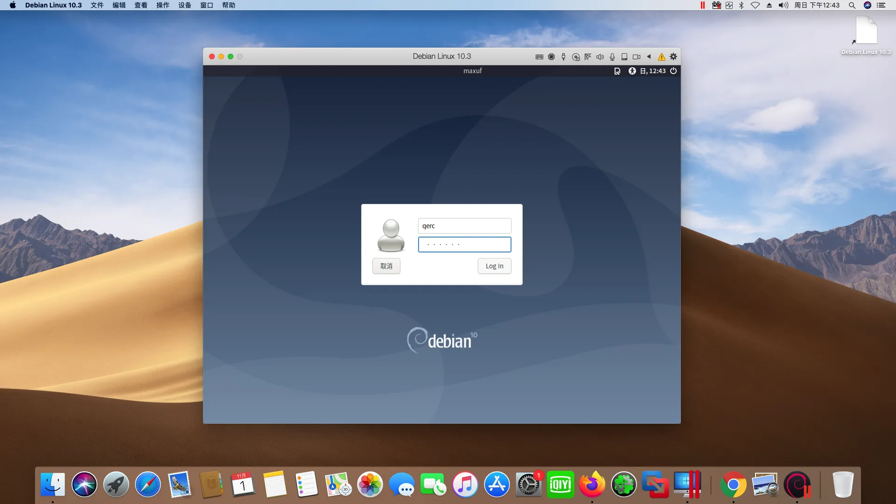Open Notes from the Dock
Image resolution: width=896 pixels, height=504 pixels.
(x=274, y=484)
